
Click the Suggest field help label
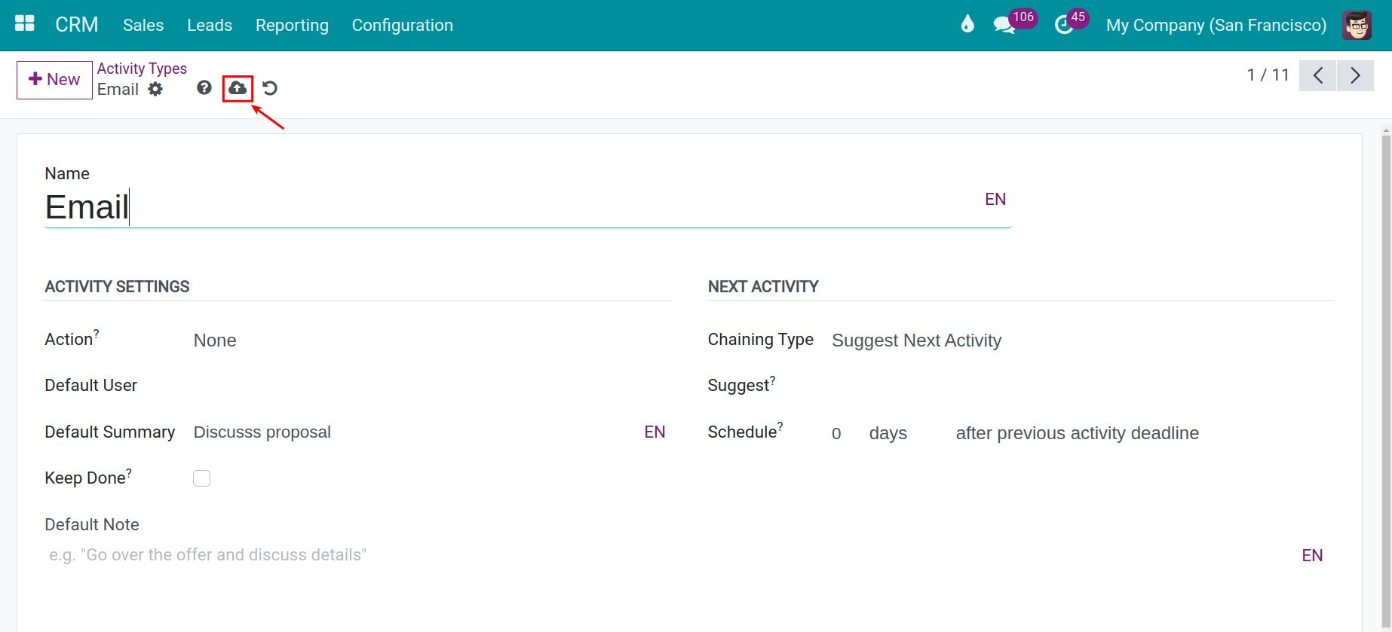click(741, 385)
